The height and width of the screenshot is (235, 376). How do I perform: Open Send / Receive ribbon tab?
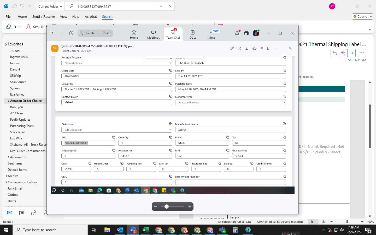(44, 16)
